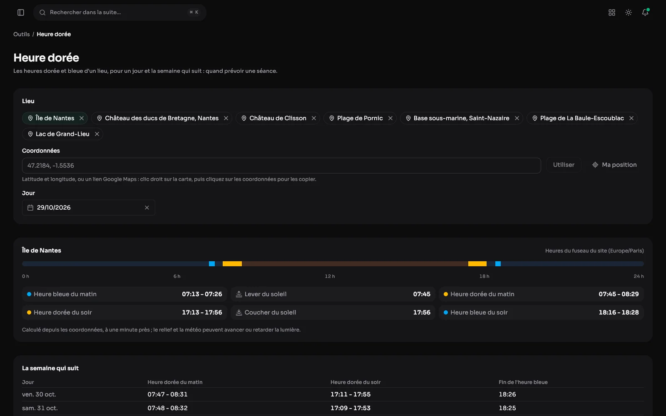Image resolution: width=666 pixels, height=416 pixels.
Task: Click the Coucher du soleil sunset icon
Action: [239, 312]
